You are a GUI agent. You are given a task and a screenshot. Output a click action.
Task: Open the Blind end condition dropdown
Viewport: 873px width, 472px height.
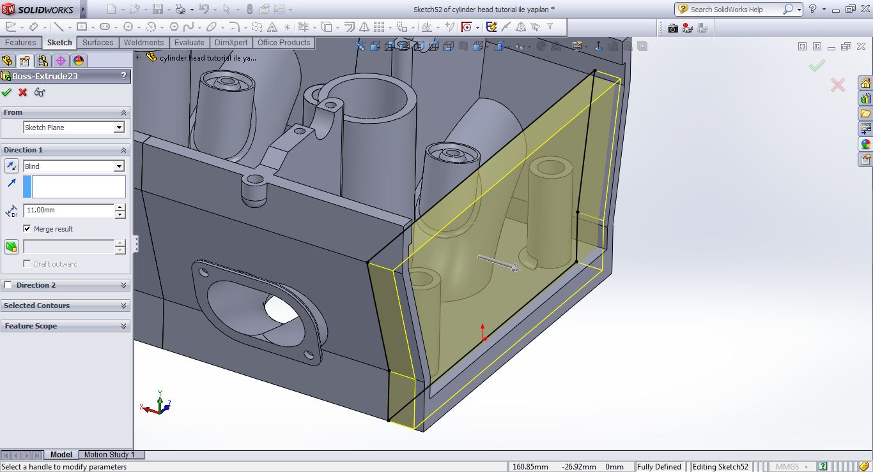point(119,166)
